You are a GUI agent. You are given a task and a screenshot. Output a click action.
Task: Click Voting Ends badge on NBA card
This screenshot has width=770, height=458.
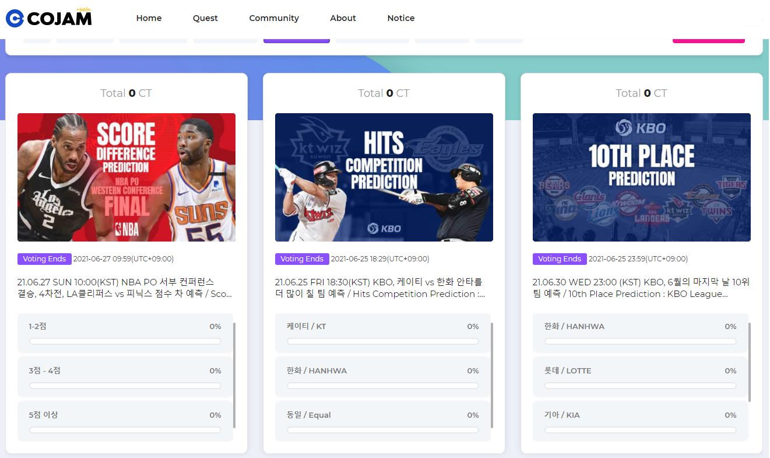click(x=44, y=259)
